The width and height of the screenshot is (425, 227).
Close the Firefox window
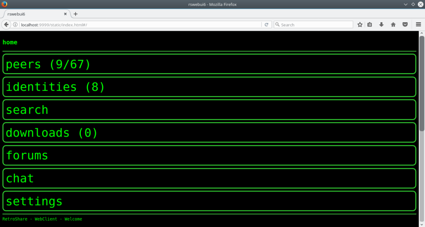coord(421,4)
